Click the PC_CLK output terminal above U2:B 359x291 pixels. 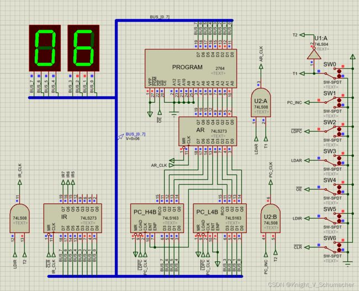point(271,182)
